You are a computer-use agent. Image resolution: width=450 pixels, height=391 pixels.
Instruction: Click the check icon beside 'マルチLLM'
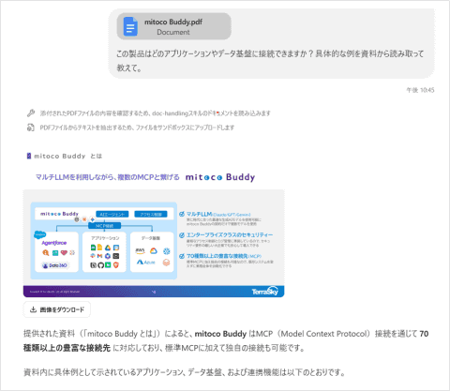(182, 214)
